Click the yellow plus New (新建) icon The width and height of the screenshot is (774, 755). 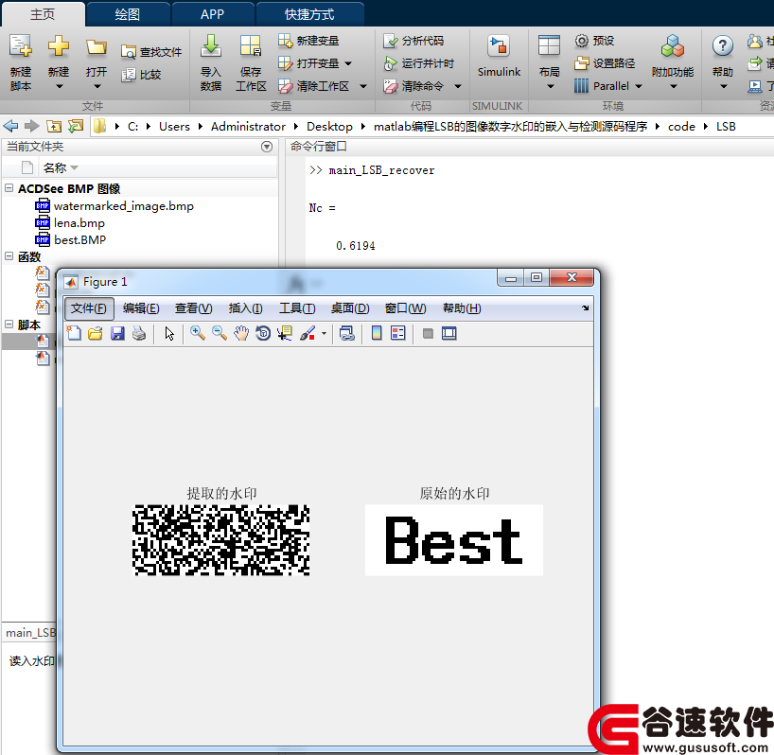pyautogui.click(x=59, y=46)
